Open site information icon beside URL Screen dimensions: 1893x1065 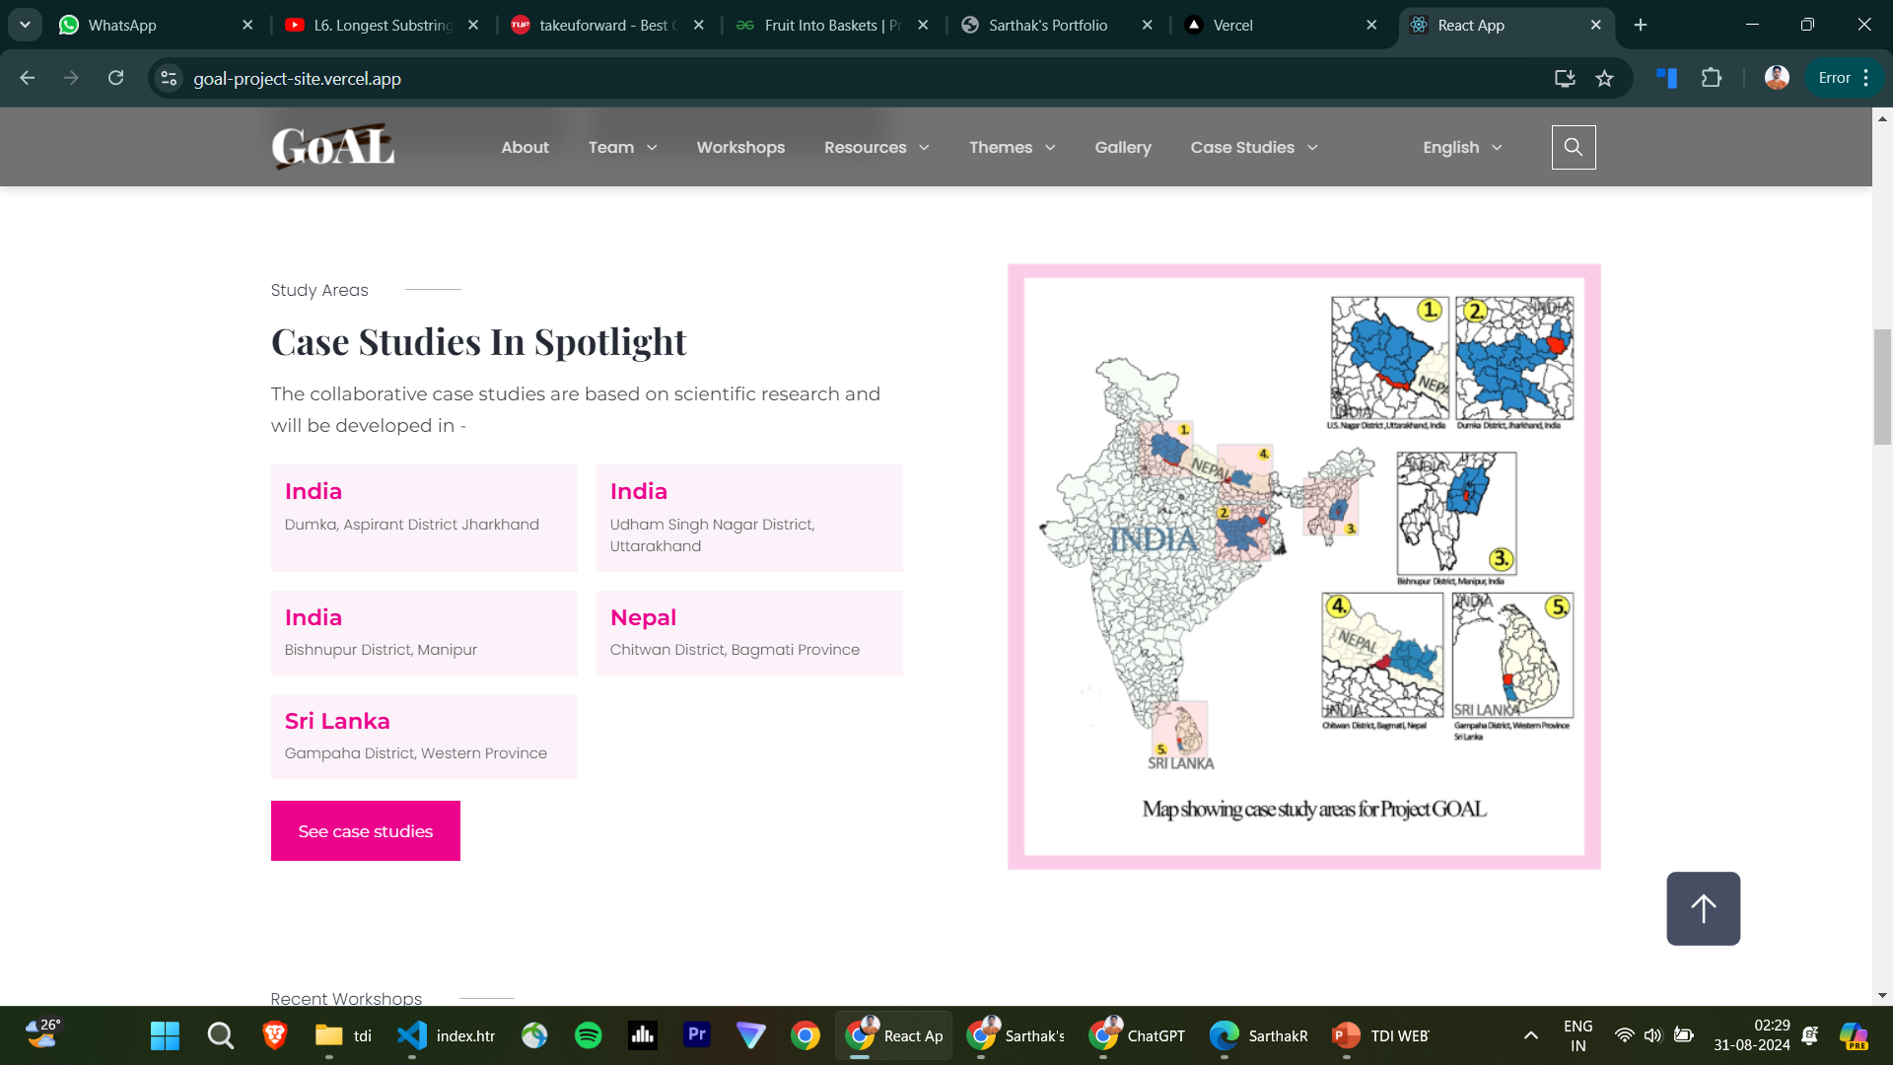pos(169,78)
